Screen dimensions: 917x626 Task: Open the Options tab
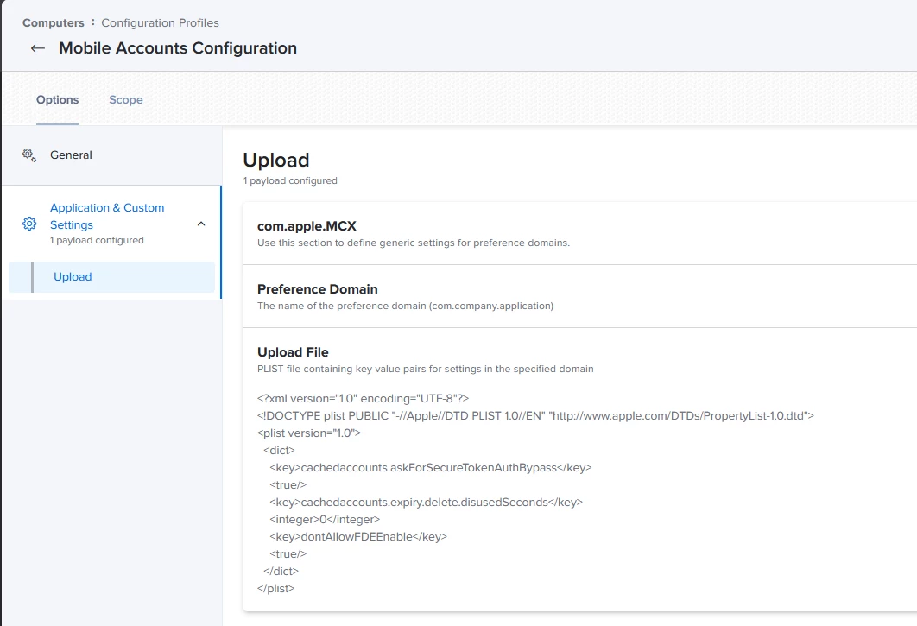tap(57, 100)
